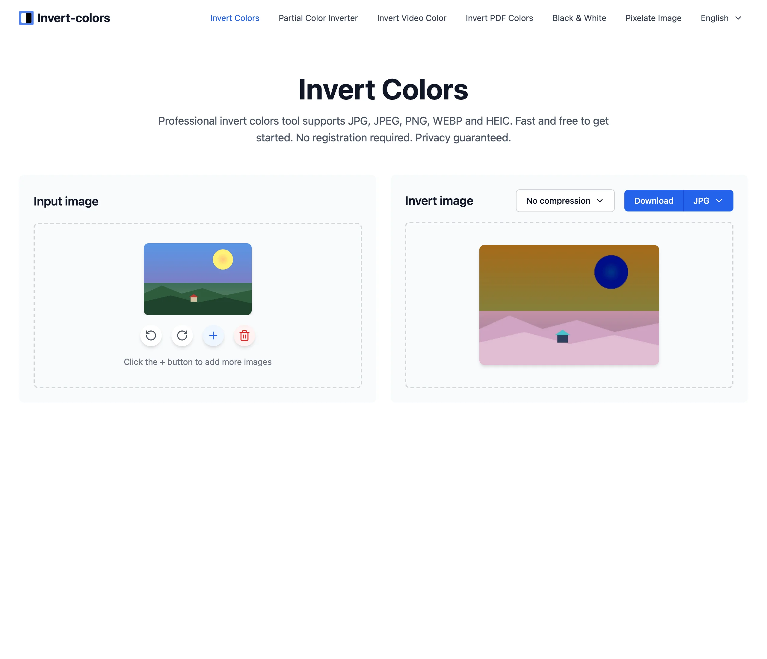Screen dimensions: 767x659
Task: Go to Pixelate Image tool
Action: (x=653, y=18)
